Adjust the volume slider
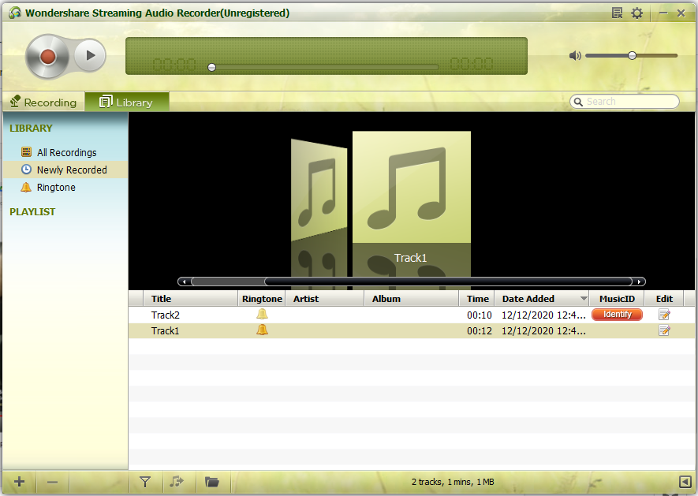The height and width of the screenshot is (496, 698). [632, 55]
